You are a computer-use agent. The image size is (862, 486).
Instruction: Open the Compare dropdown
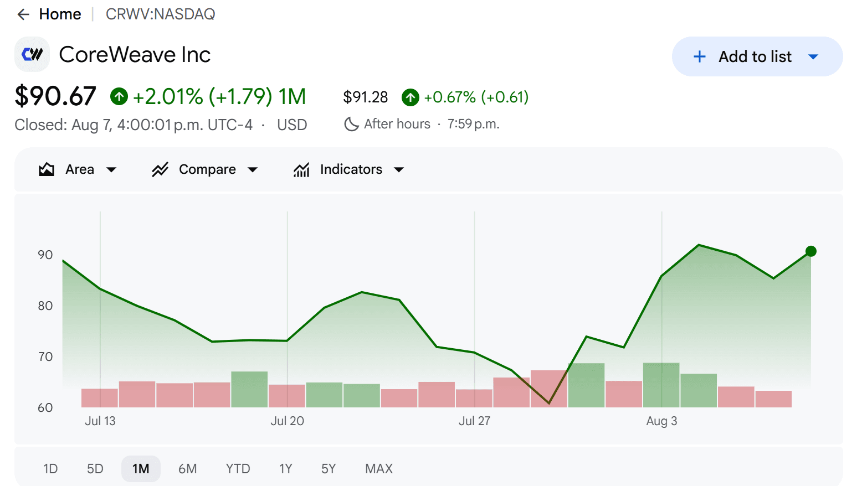tap(205, 169)
